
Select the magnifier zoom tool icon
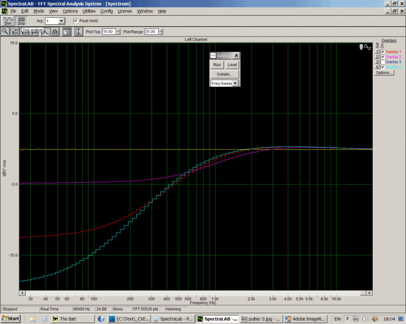(x=5, y=32)
